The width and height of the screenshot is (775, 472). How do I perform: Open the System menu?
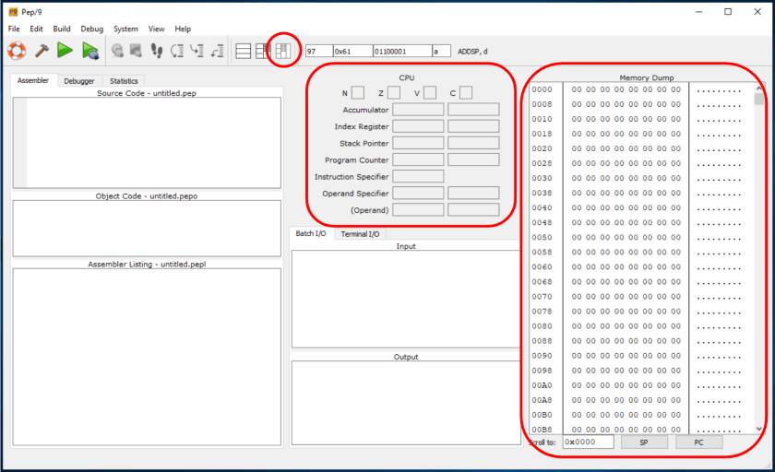125,29
